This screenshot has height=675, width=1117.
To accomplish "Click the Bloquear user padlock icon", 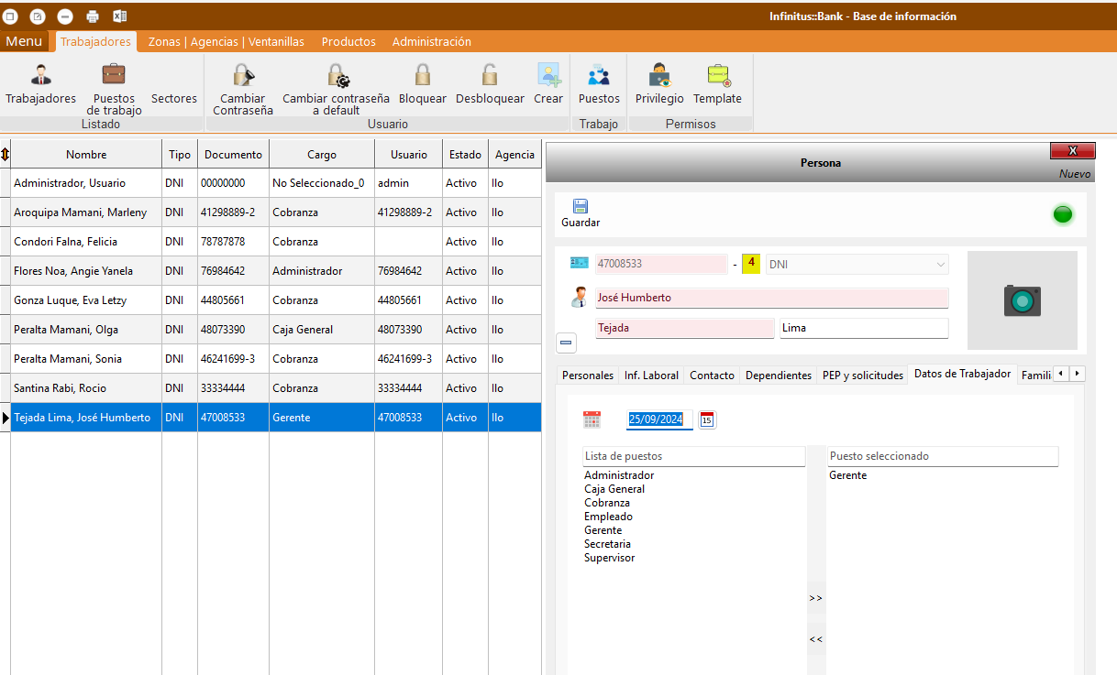I will click(422, 75).
